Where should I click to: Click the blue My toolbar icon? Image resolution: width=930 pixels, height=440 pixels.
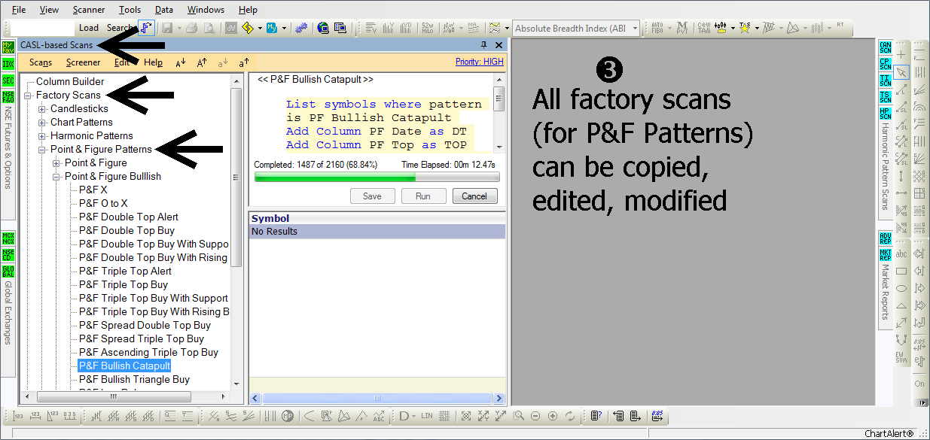pos(273,28)
